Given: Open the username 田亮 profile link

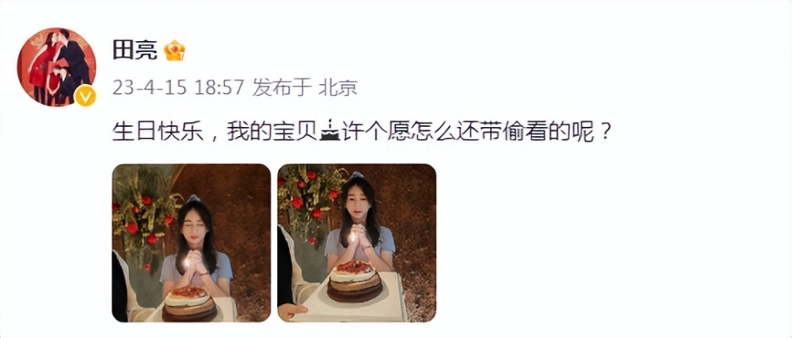Looking at the screenshot, I should pos(134,50).
